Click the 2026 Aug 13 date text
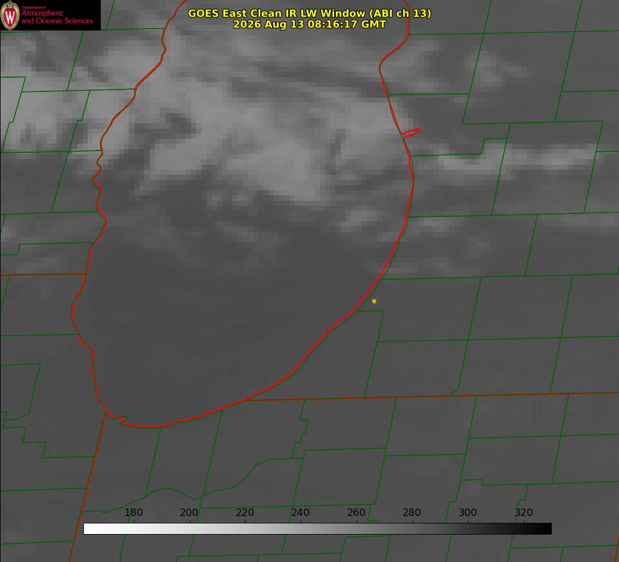 269,24
